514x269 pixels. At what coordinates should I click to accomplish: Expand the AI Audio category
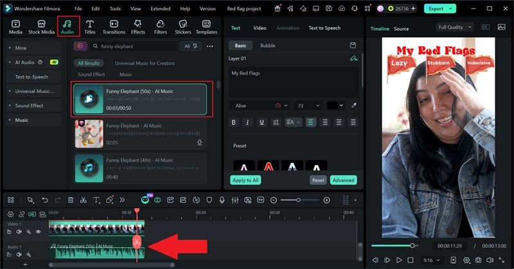click(33, 62)
